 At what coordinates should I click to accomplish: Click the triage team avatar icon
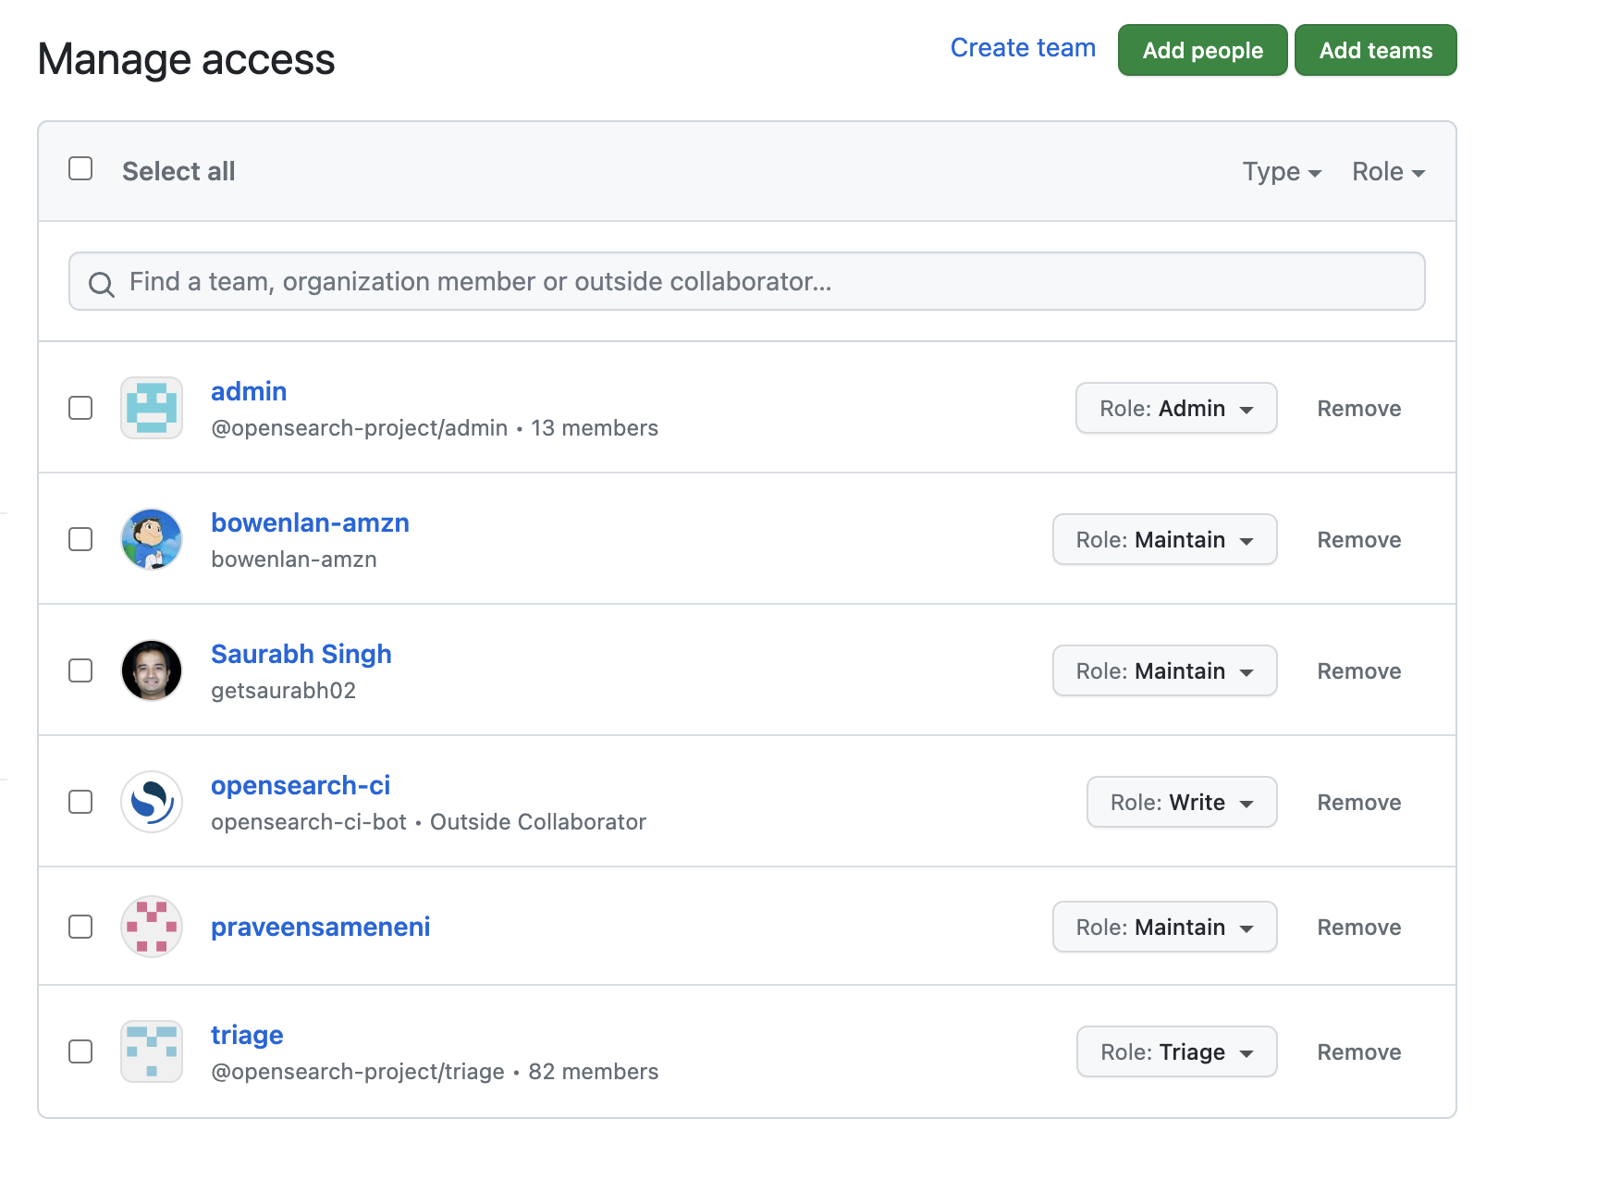[x=151, y=1051]
